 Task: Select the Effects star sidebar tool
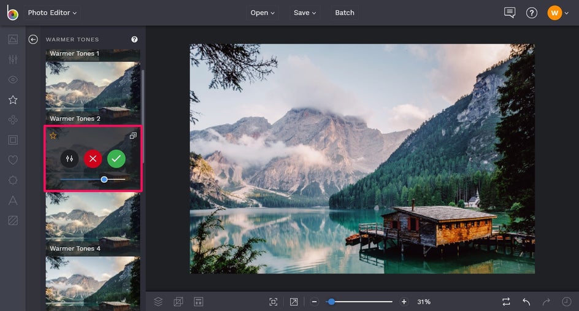tap(13, 100)
